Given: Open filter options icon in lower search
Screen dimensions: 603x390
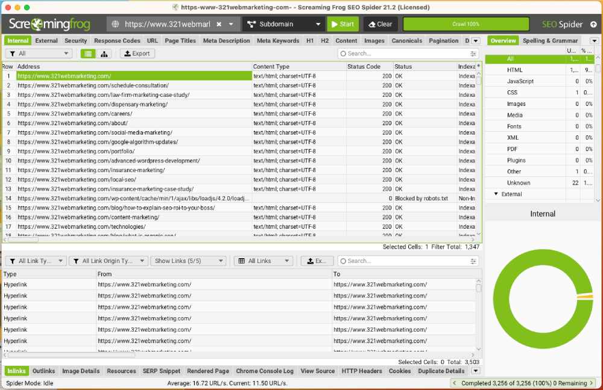Looking at the screenshot, I should (473, 261).
